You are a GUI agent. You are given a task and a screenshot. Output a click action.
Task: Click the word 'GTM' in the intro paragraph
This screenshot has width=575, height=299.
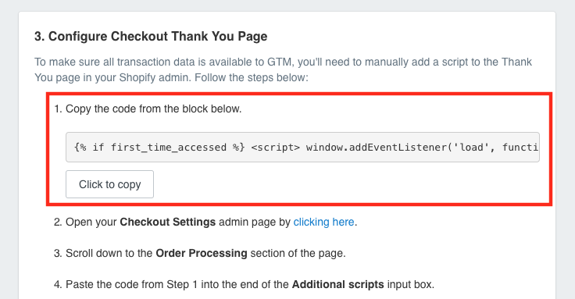(280, 62)
